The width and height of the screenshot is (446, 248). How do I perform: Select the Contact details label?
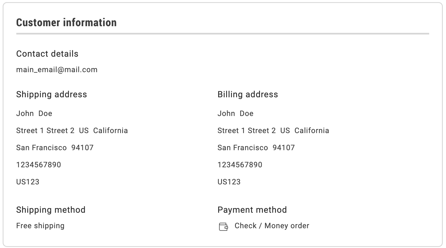[47, 54]
